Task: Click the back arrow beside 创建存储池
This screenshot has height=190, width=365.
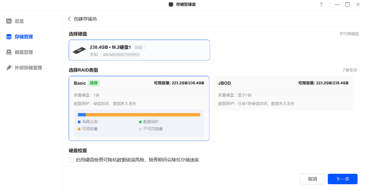Action: (x=69, y=18)
